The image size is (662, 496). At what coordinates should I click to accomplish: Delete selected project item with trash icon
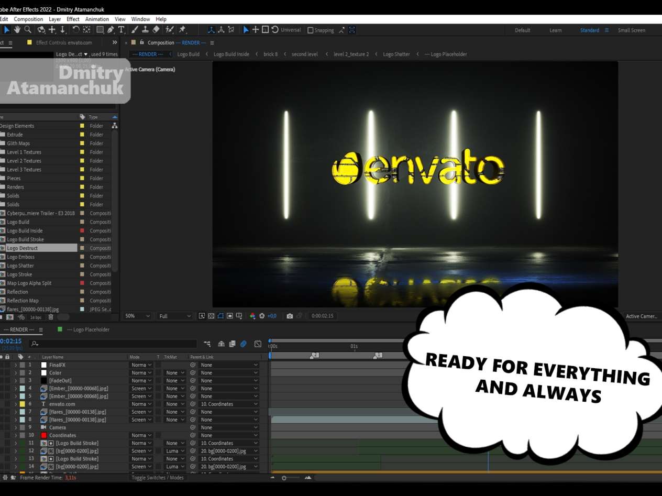(x=51, y=317)
